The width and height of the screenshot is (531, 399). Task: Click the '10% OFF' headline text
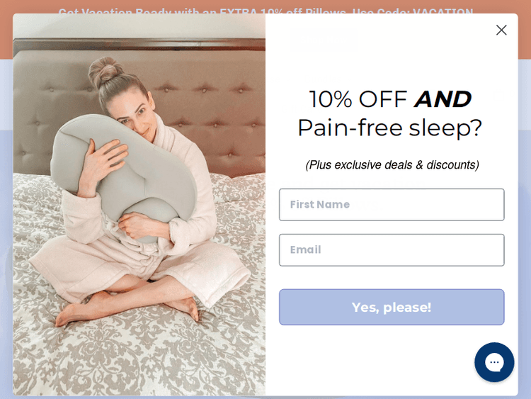pos(358,99)
